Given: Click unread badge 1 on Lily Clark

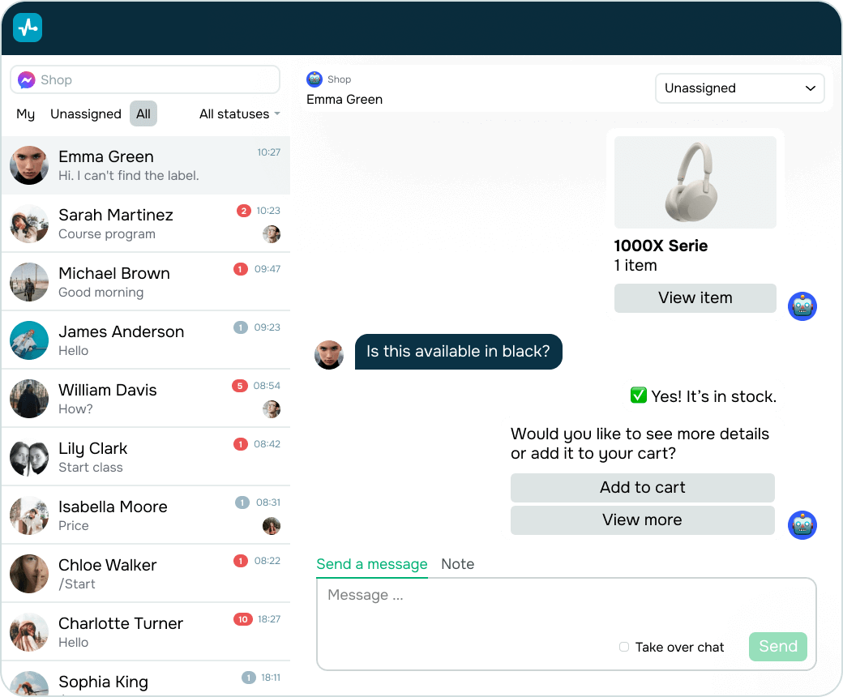Looking at the screenshot, I should 240,444.
